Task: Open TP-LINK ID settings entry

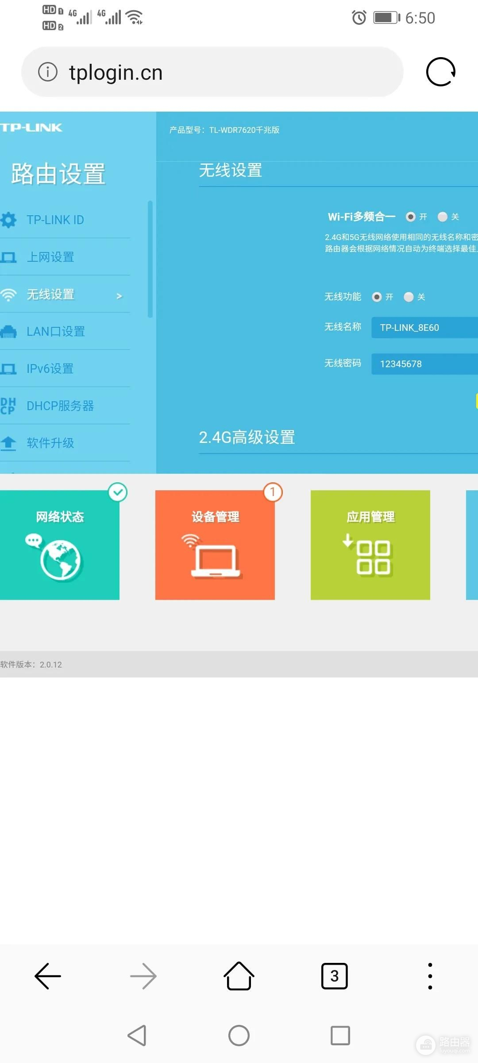Action: [55, 220]
